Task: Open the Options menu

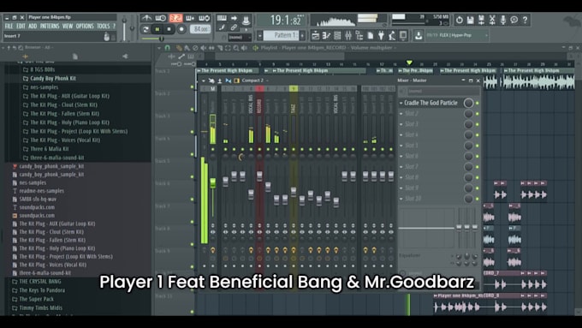Action: coord(85,26)
